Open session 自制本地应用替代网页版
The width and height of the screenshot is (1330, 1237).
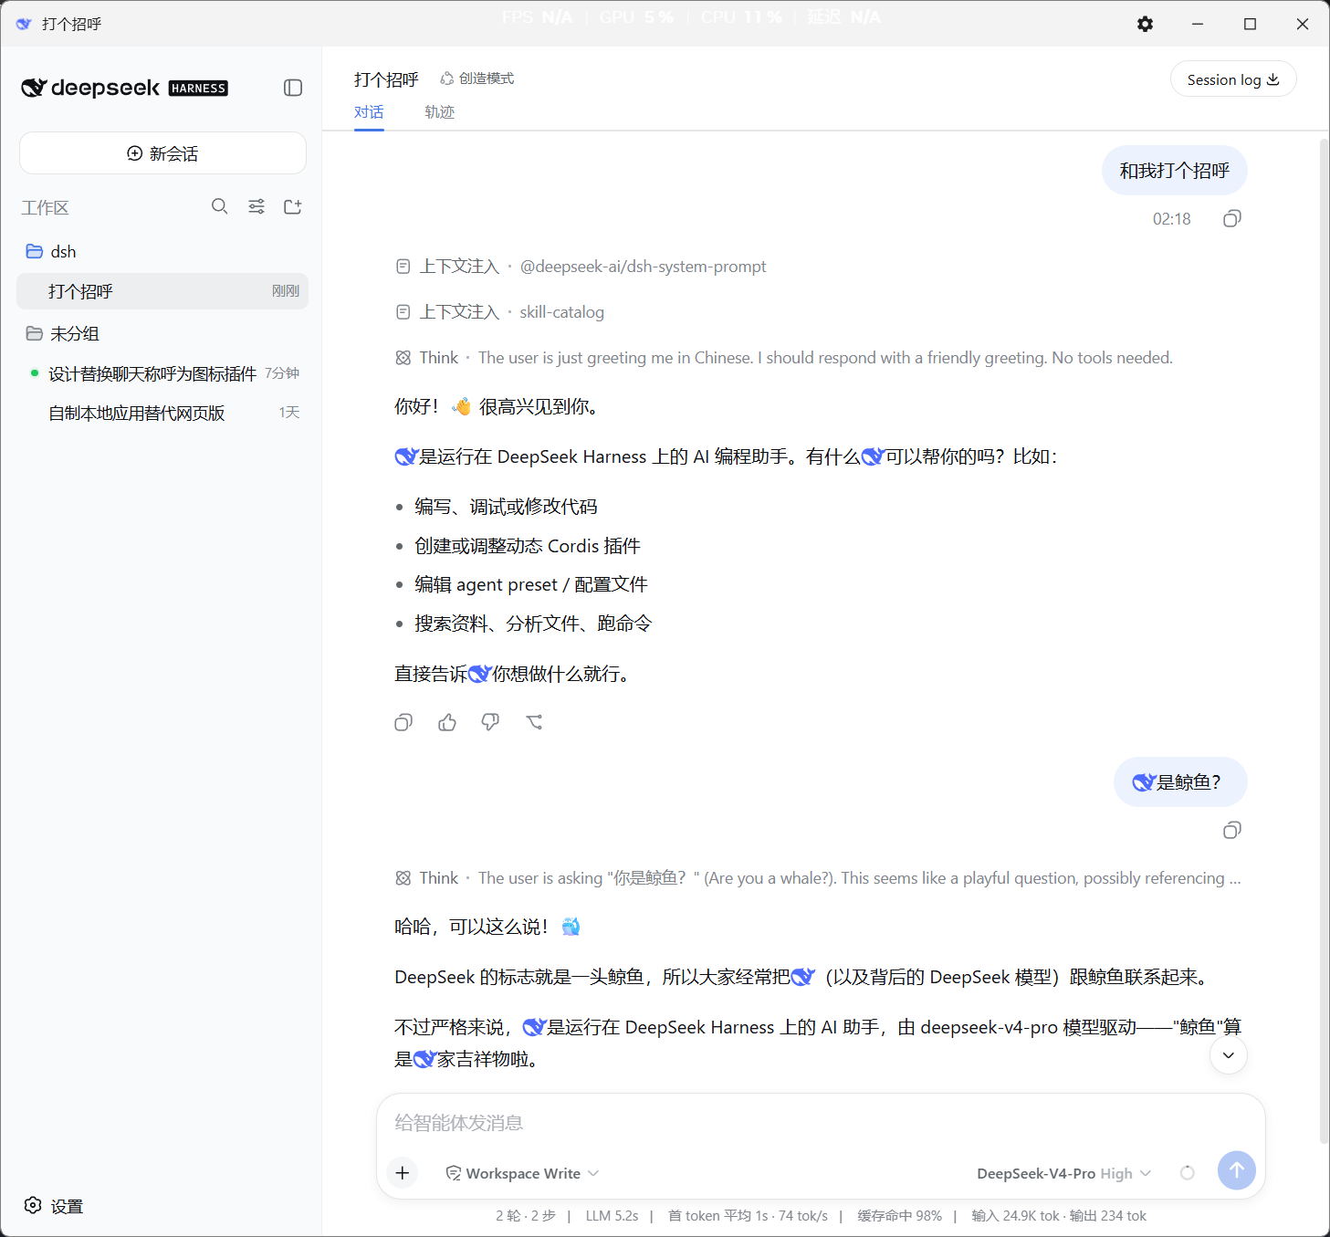pyautogui.click(x=162, y=413)
